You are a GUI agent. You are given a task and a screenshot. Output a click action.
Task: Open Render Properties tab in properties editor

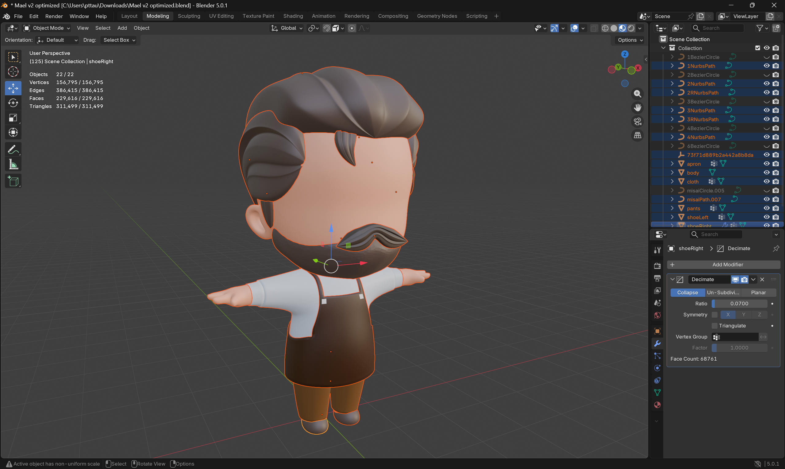click(657, 266)
